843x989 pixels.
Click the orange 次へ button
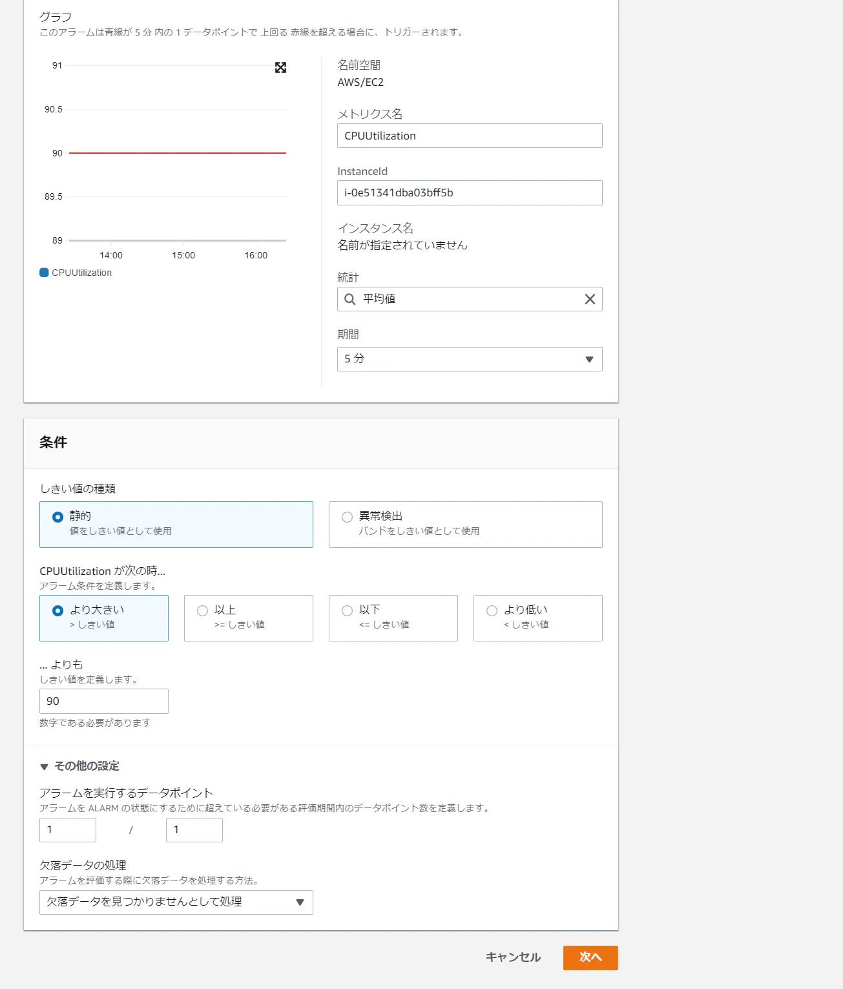(x=590, y=958)
